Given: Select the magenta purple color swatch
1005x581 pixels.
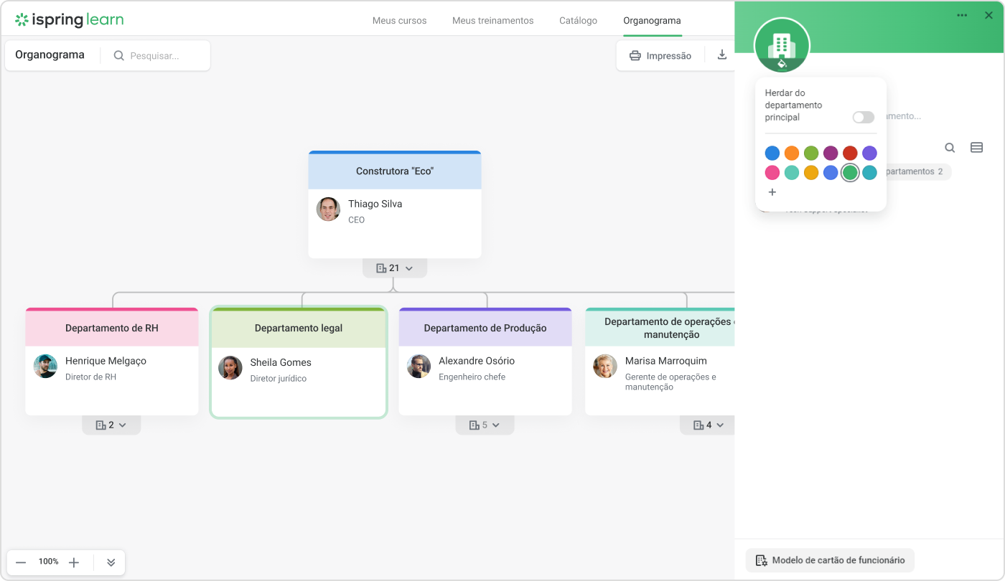Looking at the screenshot, I should [831, 153].
